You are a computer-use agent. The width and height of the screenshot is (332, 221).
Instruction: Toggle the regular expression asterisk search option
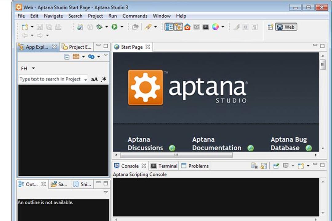104,79
